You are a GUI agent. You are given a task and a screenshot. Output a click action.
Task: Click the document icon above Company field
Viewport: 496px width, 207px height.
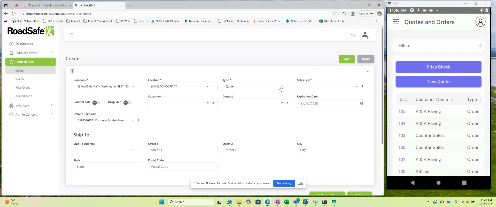(72, 72)
